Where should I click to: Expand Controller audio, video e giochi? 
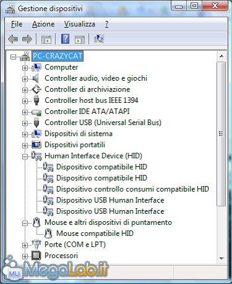tap(25, 79)
